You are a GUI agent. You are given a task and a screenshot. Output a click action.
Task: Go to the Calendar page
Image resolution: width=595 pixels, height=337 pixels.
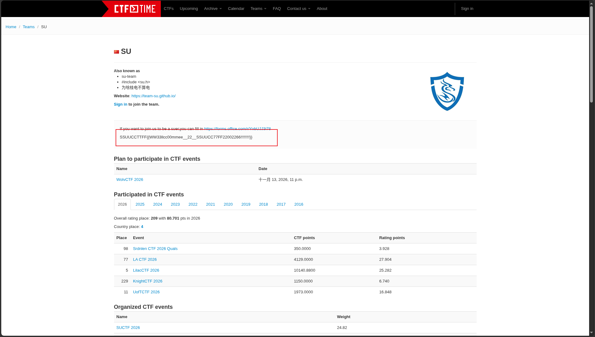point(236,9)
